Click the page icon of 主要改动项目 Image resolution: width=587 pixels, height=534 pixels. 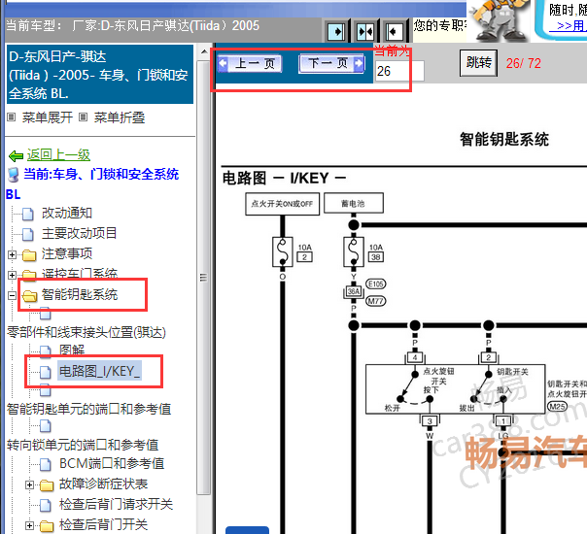(x=28, y=234)
